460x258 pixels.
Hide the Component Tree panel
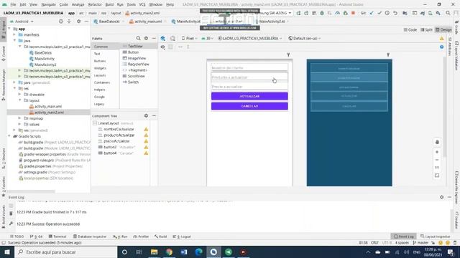point(154,116)
